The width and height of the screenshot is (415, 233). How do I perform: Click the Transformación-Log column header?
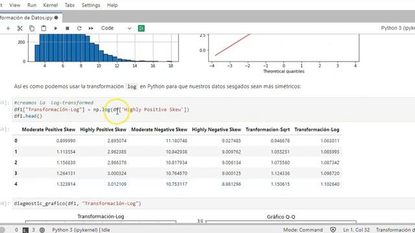[x=317, y=129]
